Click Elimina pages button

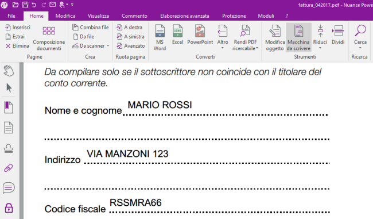17,46
